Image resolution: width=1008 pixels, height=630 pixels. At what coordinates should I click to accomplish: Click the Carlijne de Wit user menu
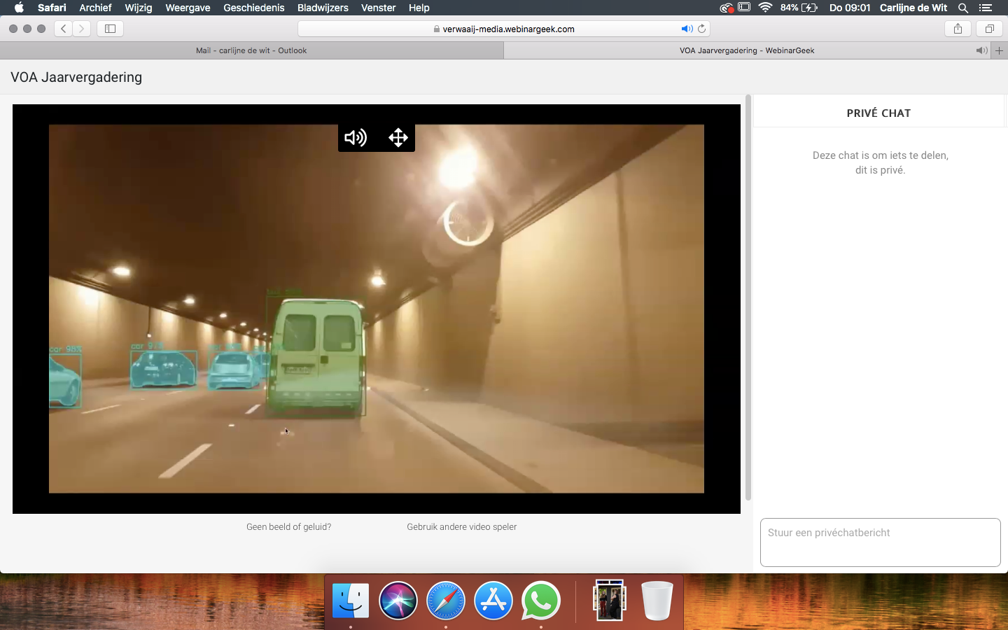point(913,8)
